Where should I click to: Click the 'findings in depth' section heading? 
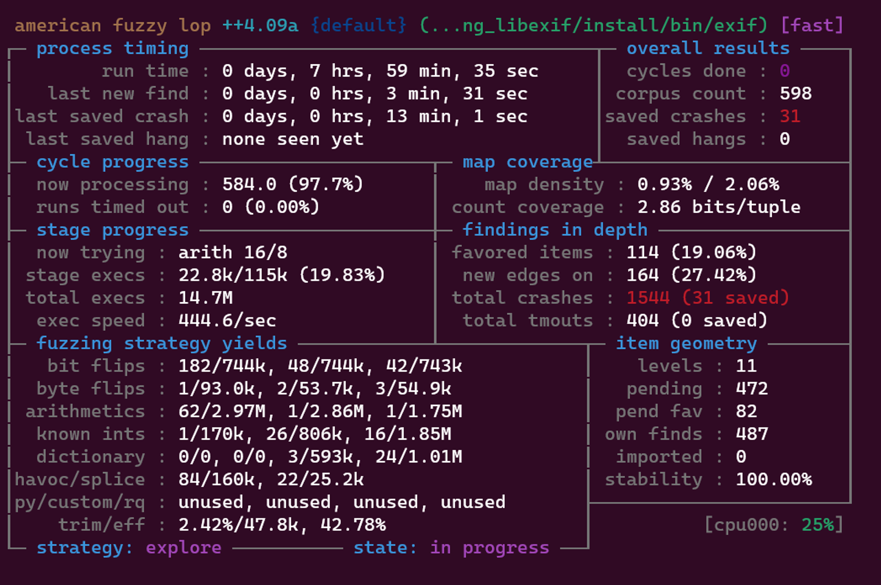(555, 230)
